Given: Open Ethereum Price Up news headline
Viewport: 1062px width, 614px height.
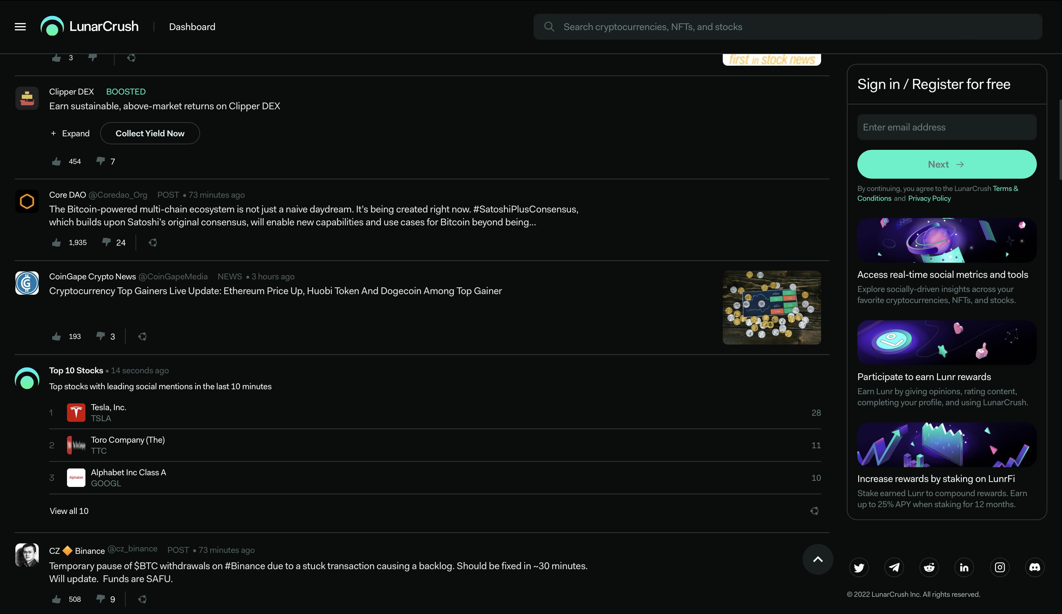Looking at the screenshot, I should click(x=276, y=291).
